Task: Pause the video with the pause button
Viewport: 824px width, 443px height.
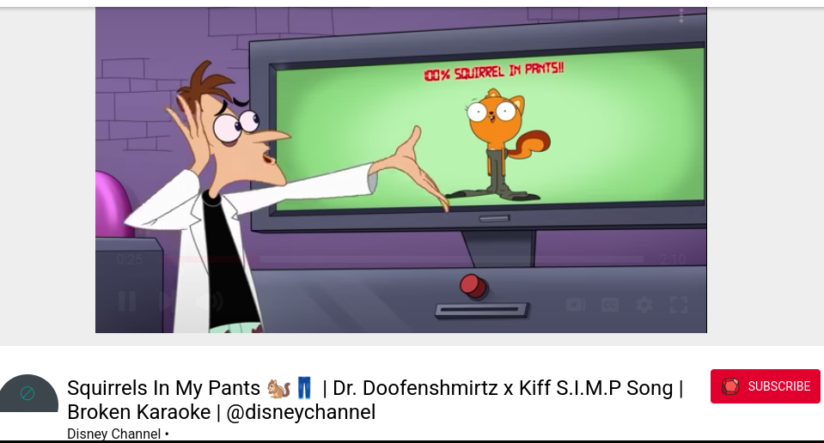Action: point(126,302)
